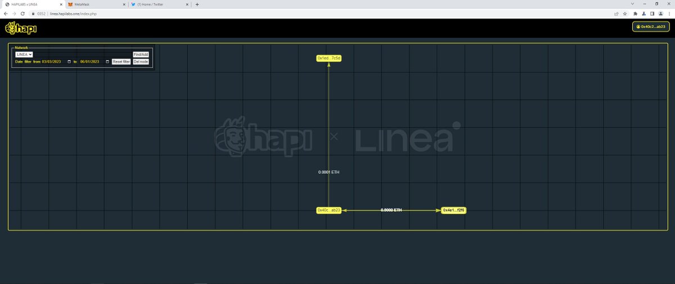The width and height of the screenshot is (675, 284).
Task: Bookmark this page with star icon
Action: 625,13
